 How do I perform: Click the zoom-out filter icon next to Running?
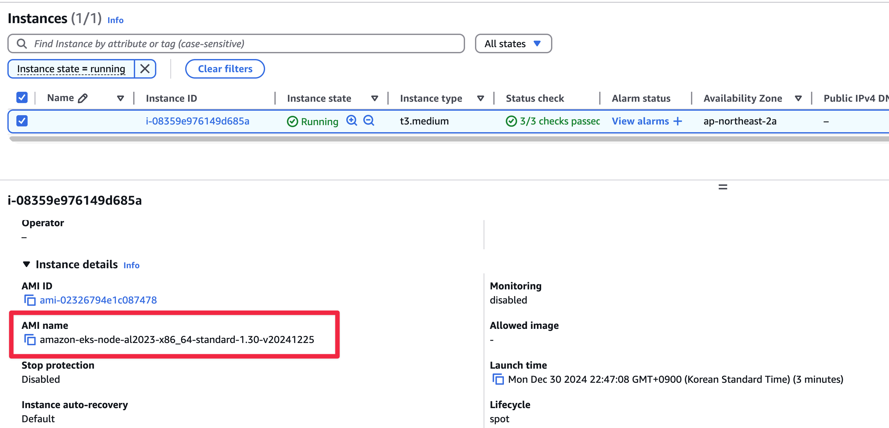point(368,120)
